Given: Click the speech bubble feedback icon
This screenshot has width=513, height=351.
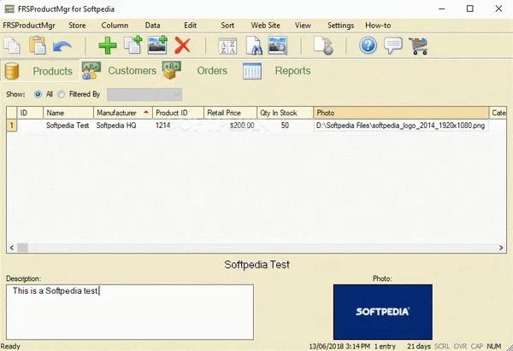Looking at the screenshot, I should [393, 46].
